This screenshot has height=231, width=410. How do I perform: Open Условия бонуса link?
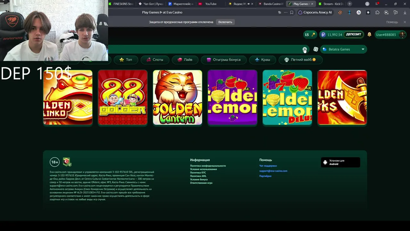click(x=199, y=180)
